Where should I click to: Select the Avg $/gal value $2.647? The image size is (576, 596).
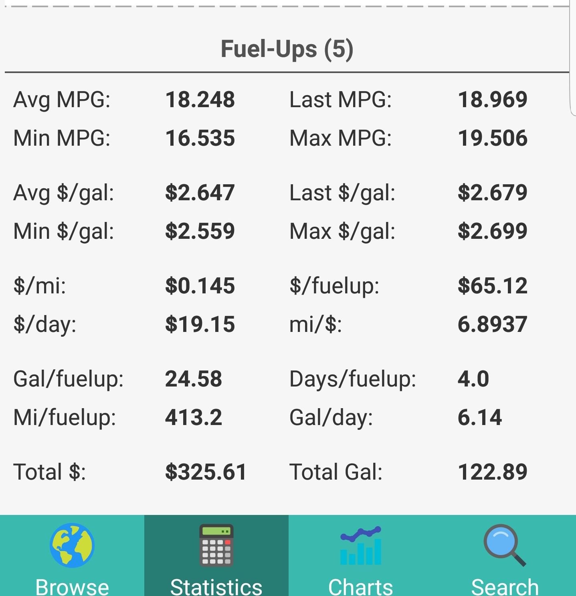click(x=200, y=193)
